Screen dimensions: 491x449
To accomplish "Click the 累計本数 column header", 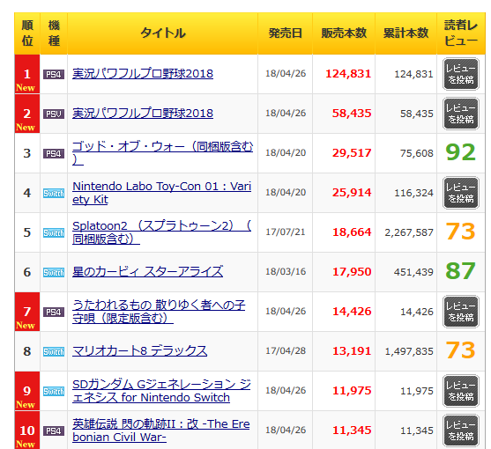I will point(405,33).
